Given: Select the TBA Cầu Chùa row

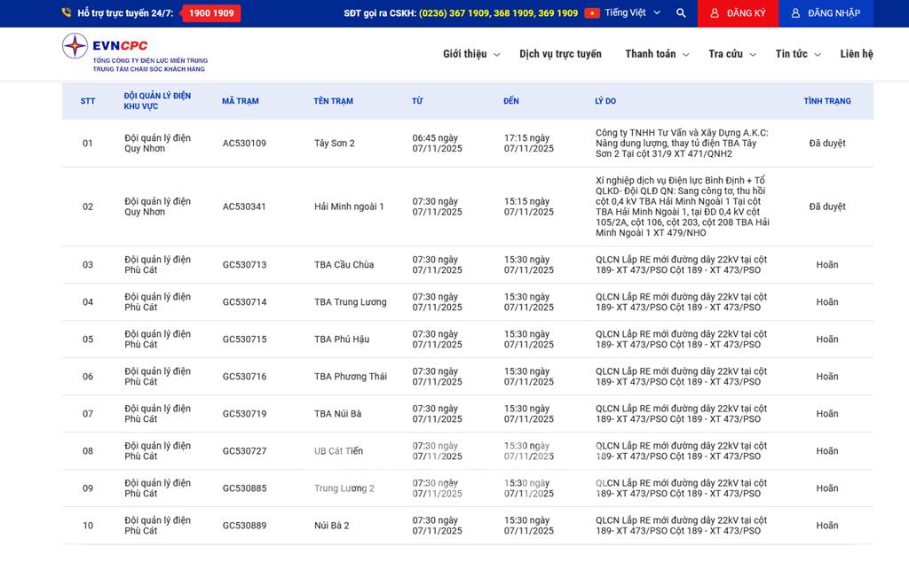Looking at the screenshot, I should pyautogui.click(x=344, y=265).
